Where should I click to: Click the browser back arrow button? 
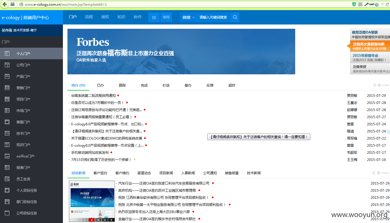5,4
